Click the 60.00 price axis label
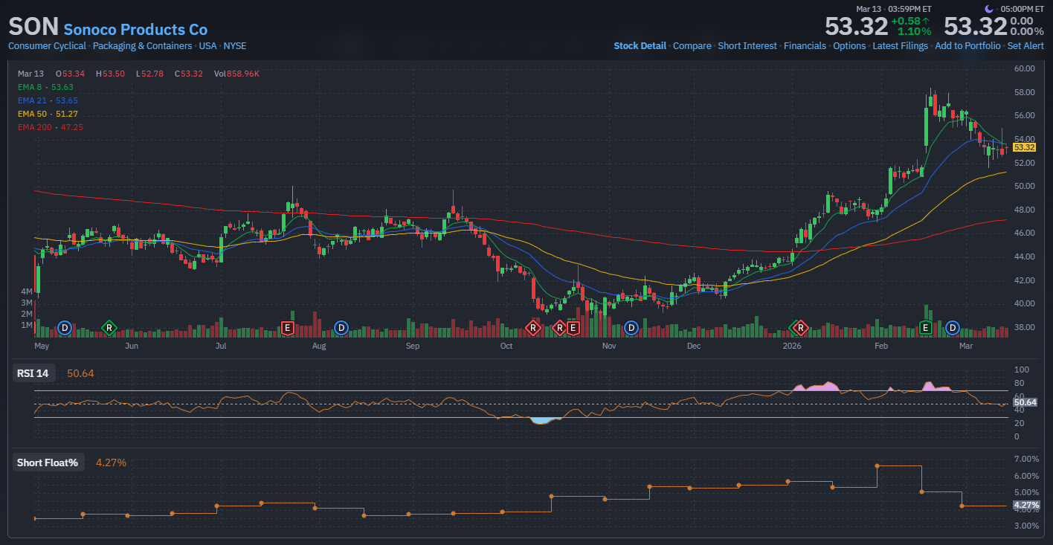 click(1025, 68)
